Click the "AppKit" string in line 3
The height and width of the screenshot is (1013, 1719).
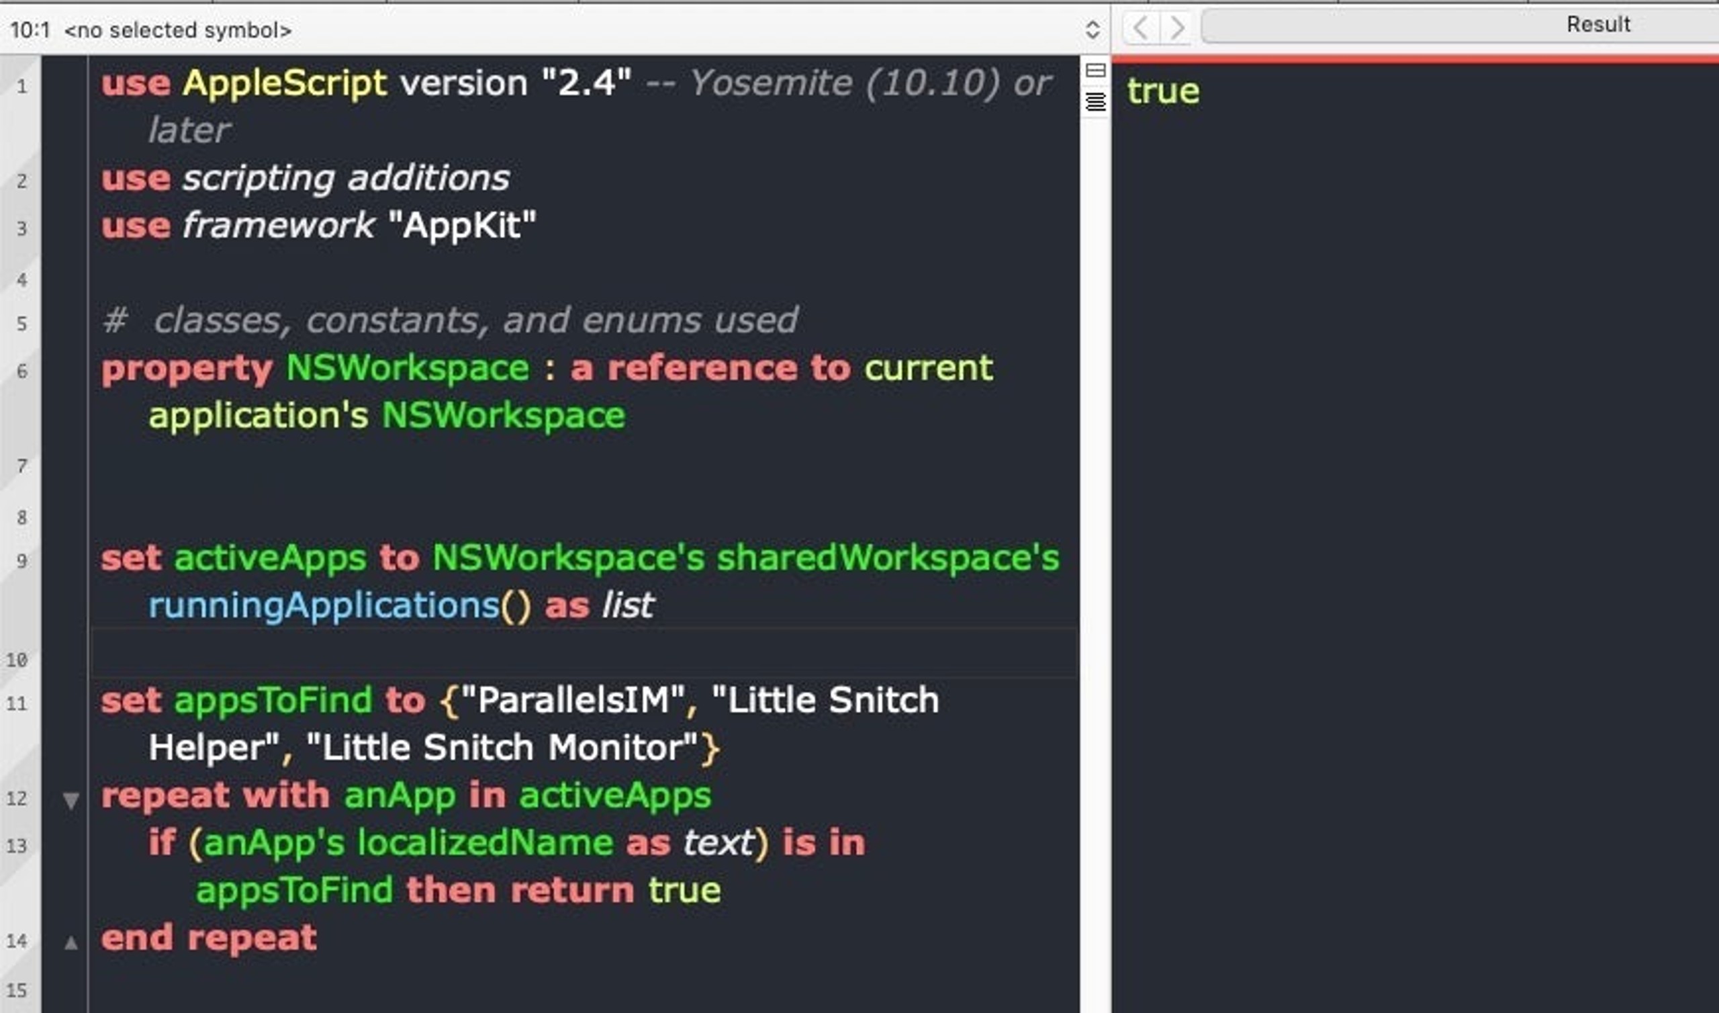pos(463,225)
